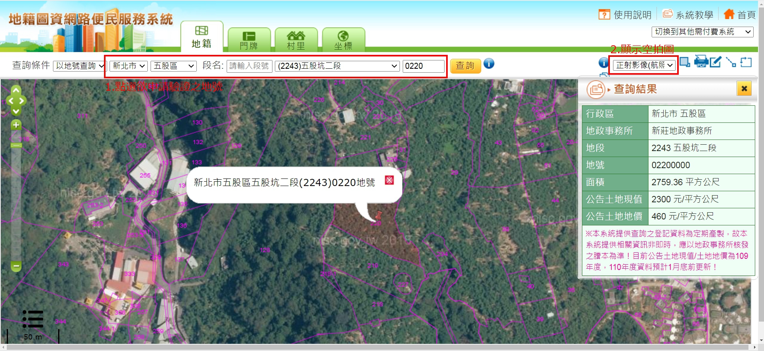Select the distance measuring line tool

pos(731,62)
